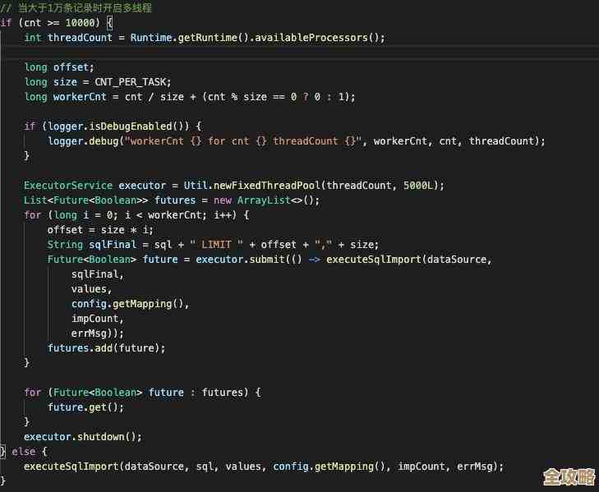Place cursor on futures.add(future) statement
Screen dimensions: 599x492
click(x=106, y=347)
